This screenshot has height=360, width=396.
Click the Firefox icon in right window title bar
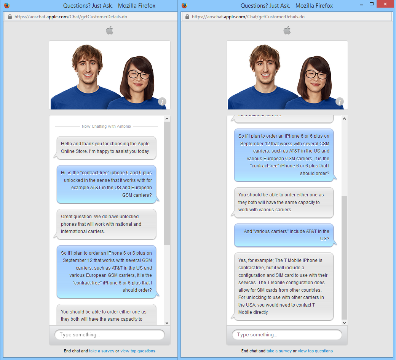[184, 5]
